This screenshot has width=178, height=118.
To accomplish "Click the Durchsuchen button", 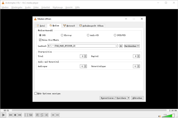I will click(132, 46).
